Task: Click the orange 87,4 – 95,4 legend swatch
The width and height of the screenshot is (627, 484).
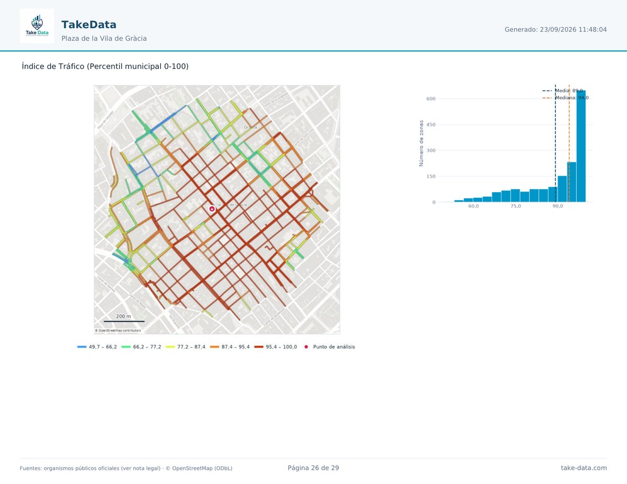Action: pyautogui.click(x=215, y=347)
